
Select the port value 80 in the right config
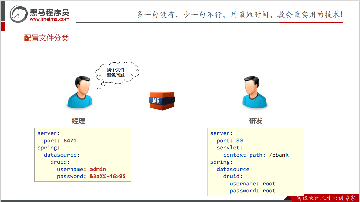240,140
